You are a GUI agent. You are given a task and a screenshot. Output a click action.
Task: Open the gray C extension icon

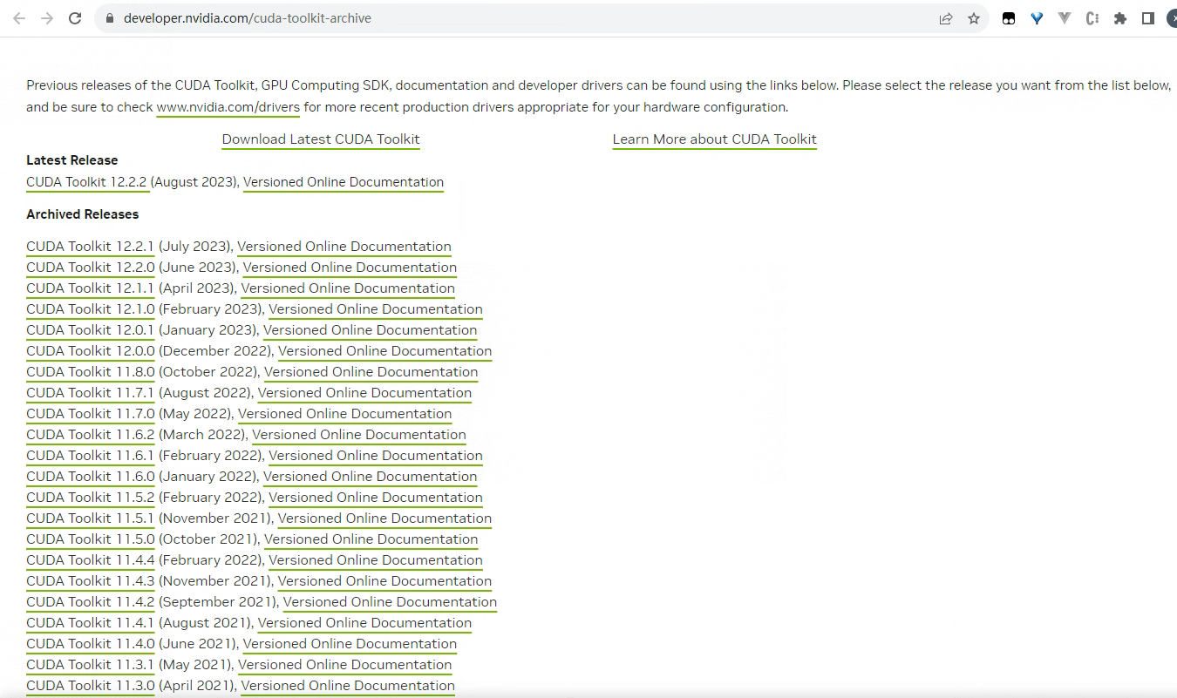[x=1092, y=18]
